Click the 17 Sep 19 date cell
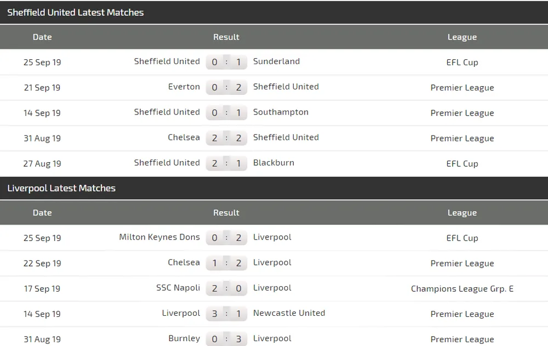 click(x=42, y=288)
